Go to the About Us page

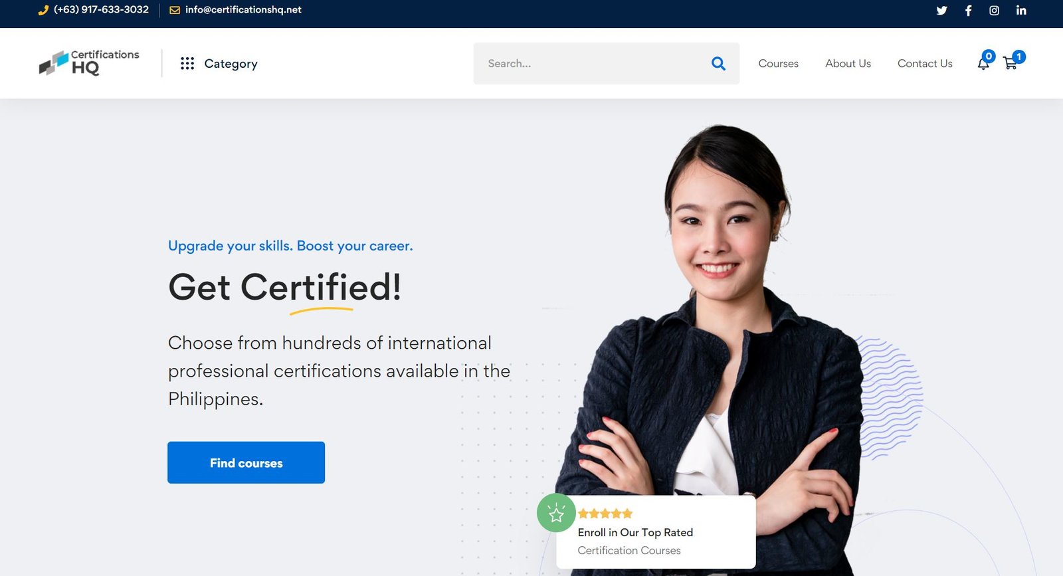click(848, 64)
